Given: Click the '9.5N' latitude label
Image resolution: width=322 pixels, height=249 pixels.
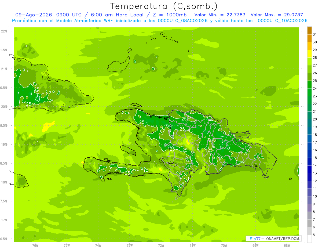Looking at the screenshot, I should 4,125.
